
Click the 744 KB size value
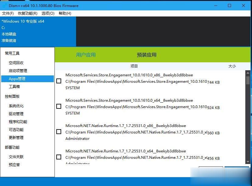[213, 82]
